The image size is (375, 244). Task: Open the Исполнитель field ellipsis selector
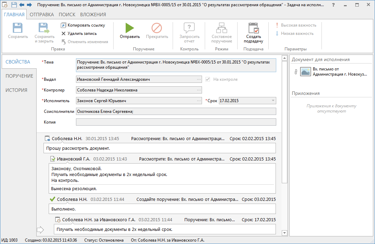[x=199, y=101]
